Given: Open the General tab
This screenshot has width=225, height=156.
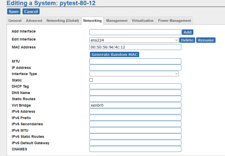Looking at the screenshot, I should pos(15,21).
